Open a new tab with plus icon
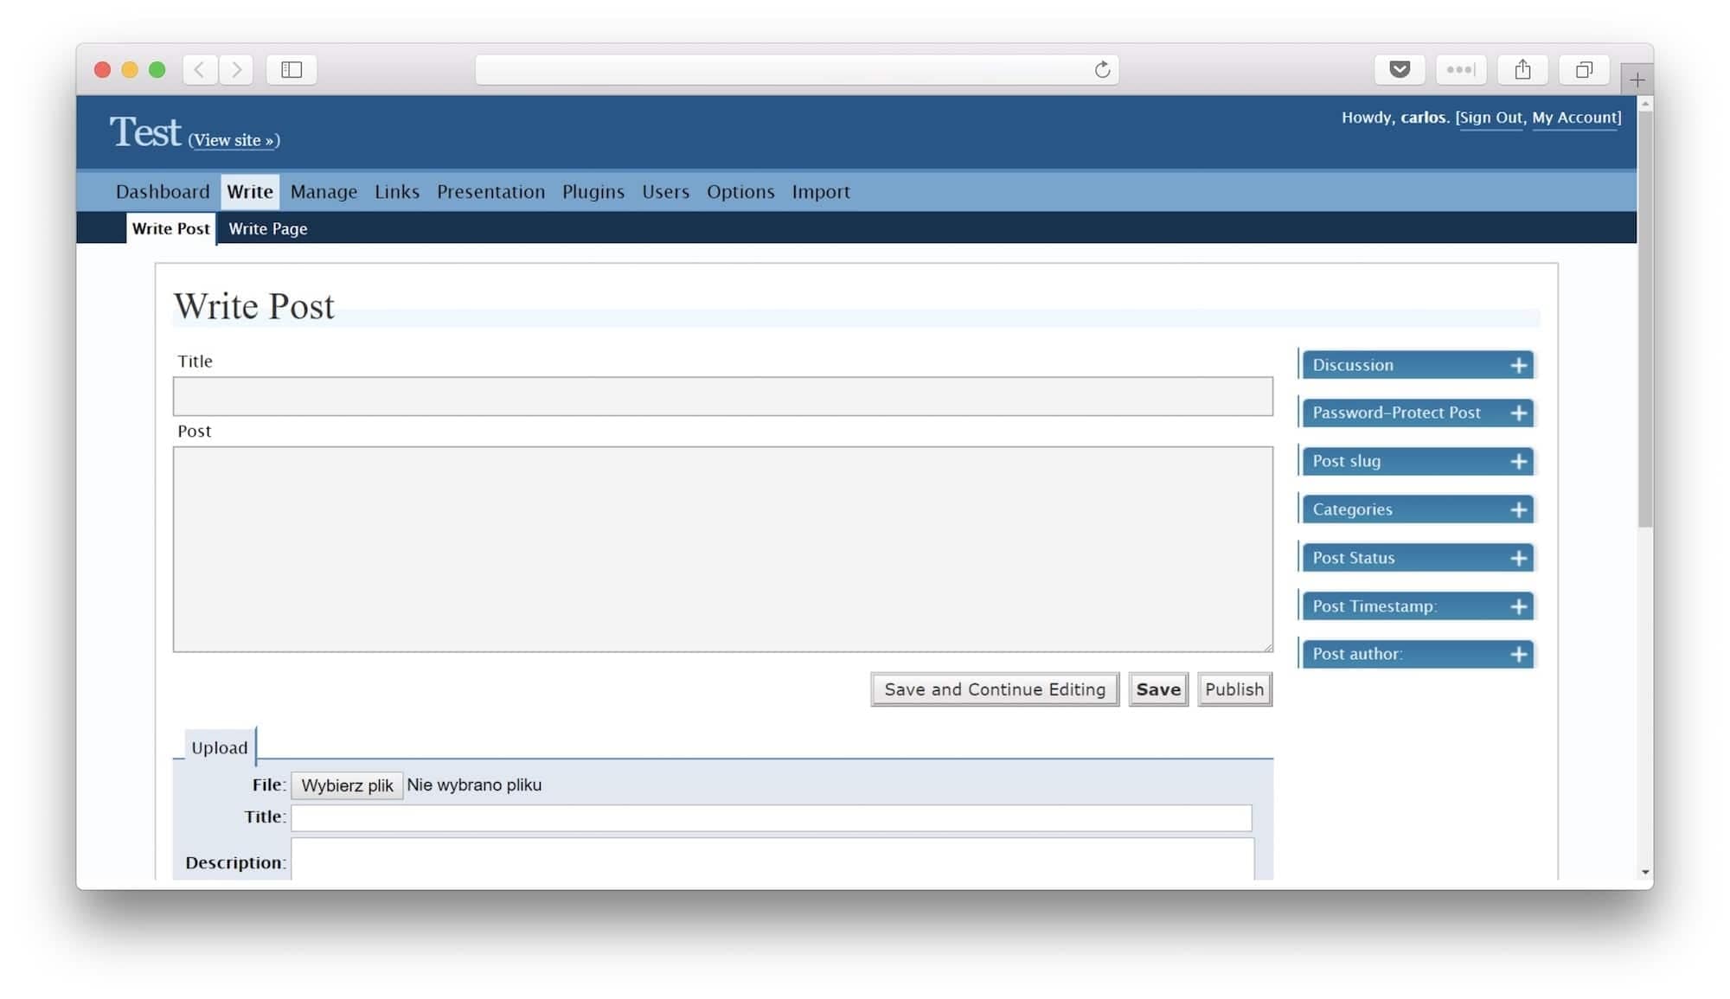This screenshot has height=999, width=1730. [x=1637, y=80]
